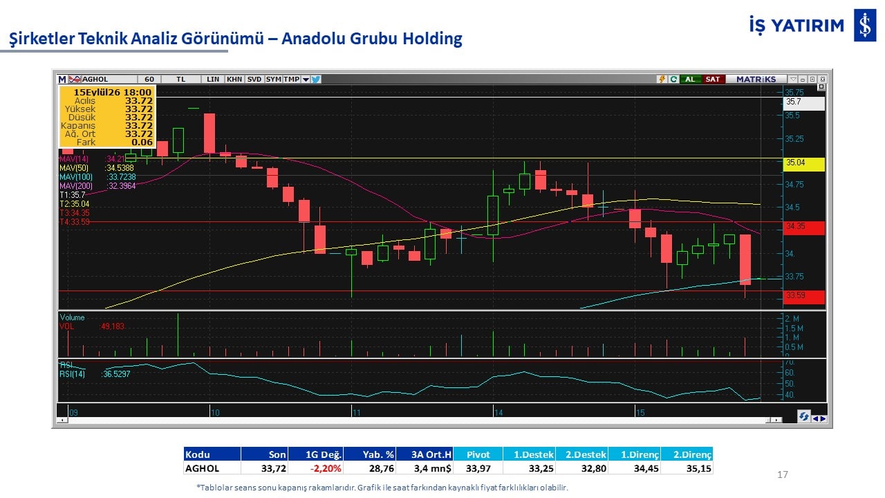Viewport: 885px width, 498px height.
Task: Click the red SAT sell button
Action: pos(713,79)
